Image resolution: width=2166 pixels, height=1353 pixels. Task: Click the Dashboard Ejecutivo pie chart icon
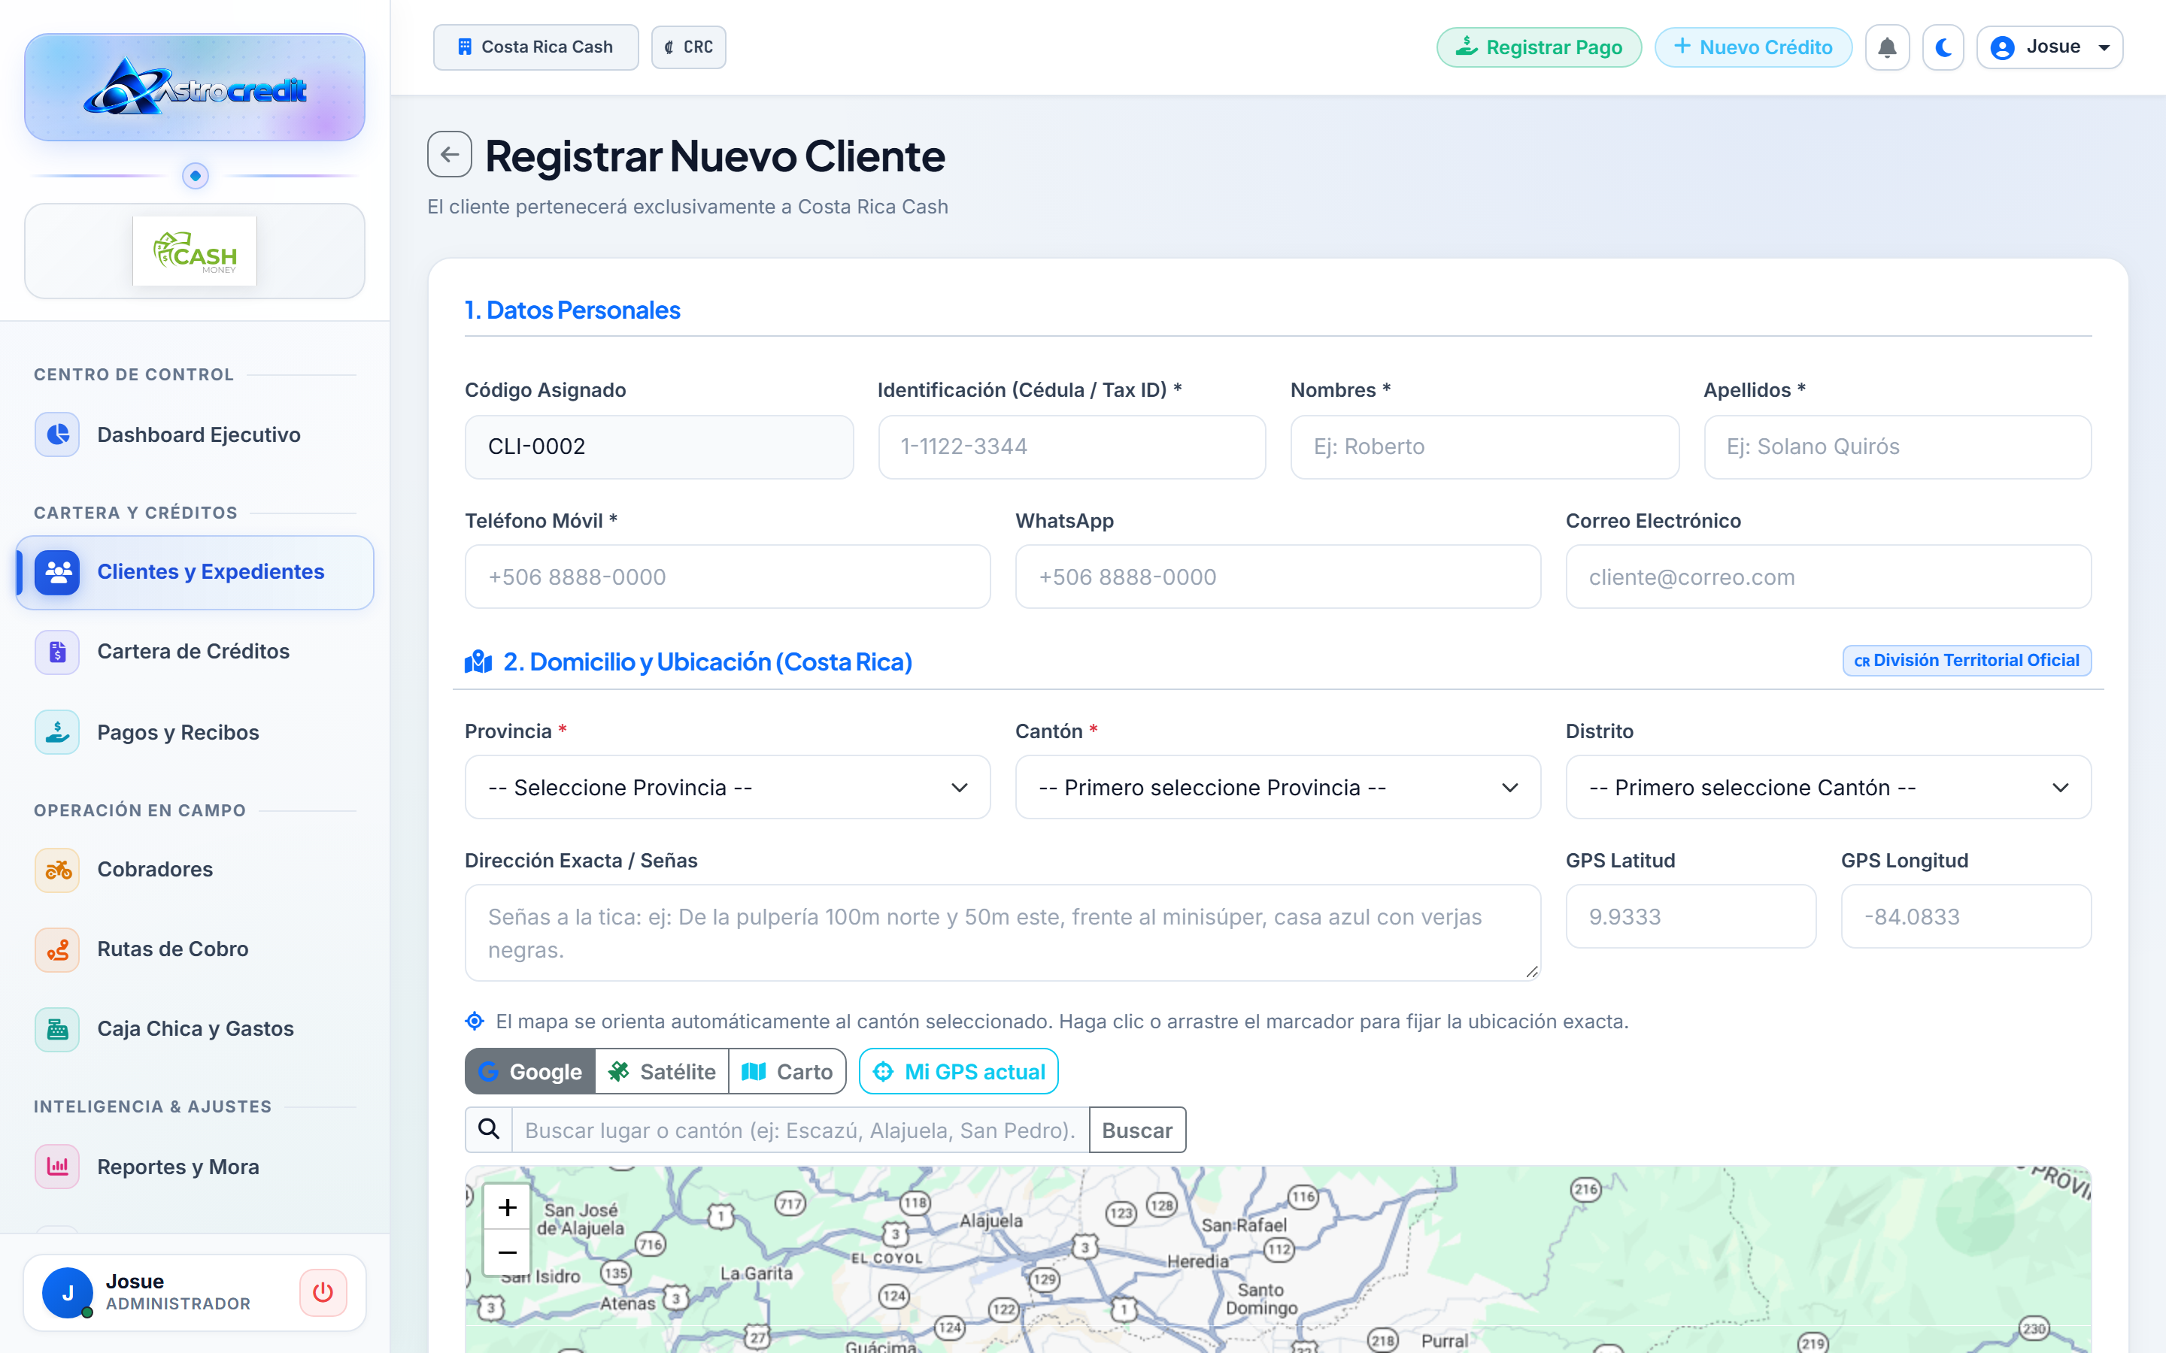click(57, 435)
